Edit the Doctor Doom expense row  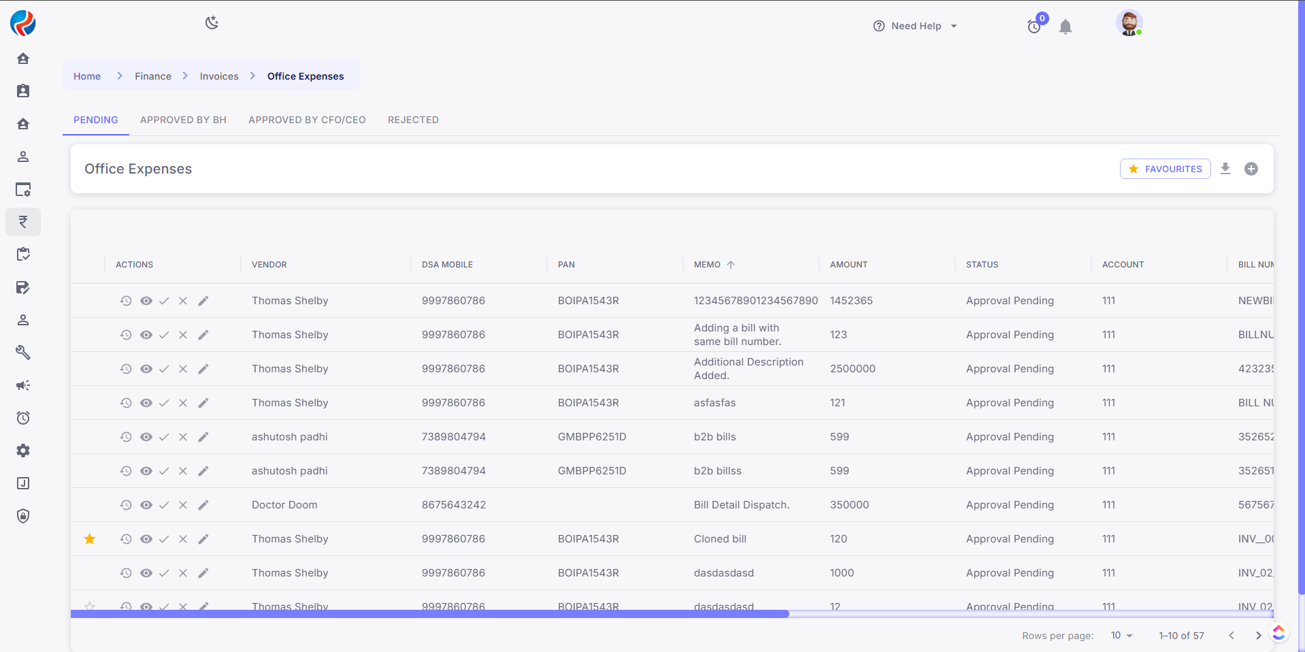[203, 505]
